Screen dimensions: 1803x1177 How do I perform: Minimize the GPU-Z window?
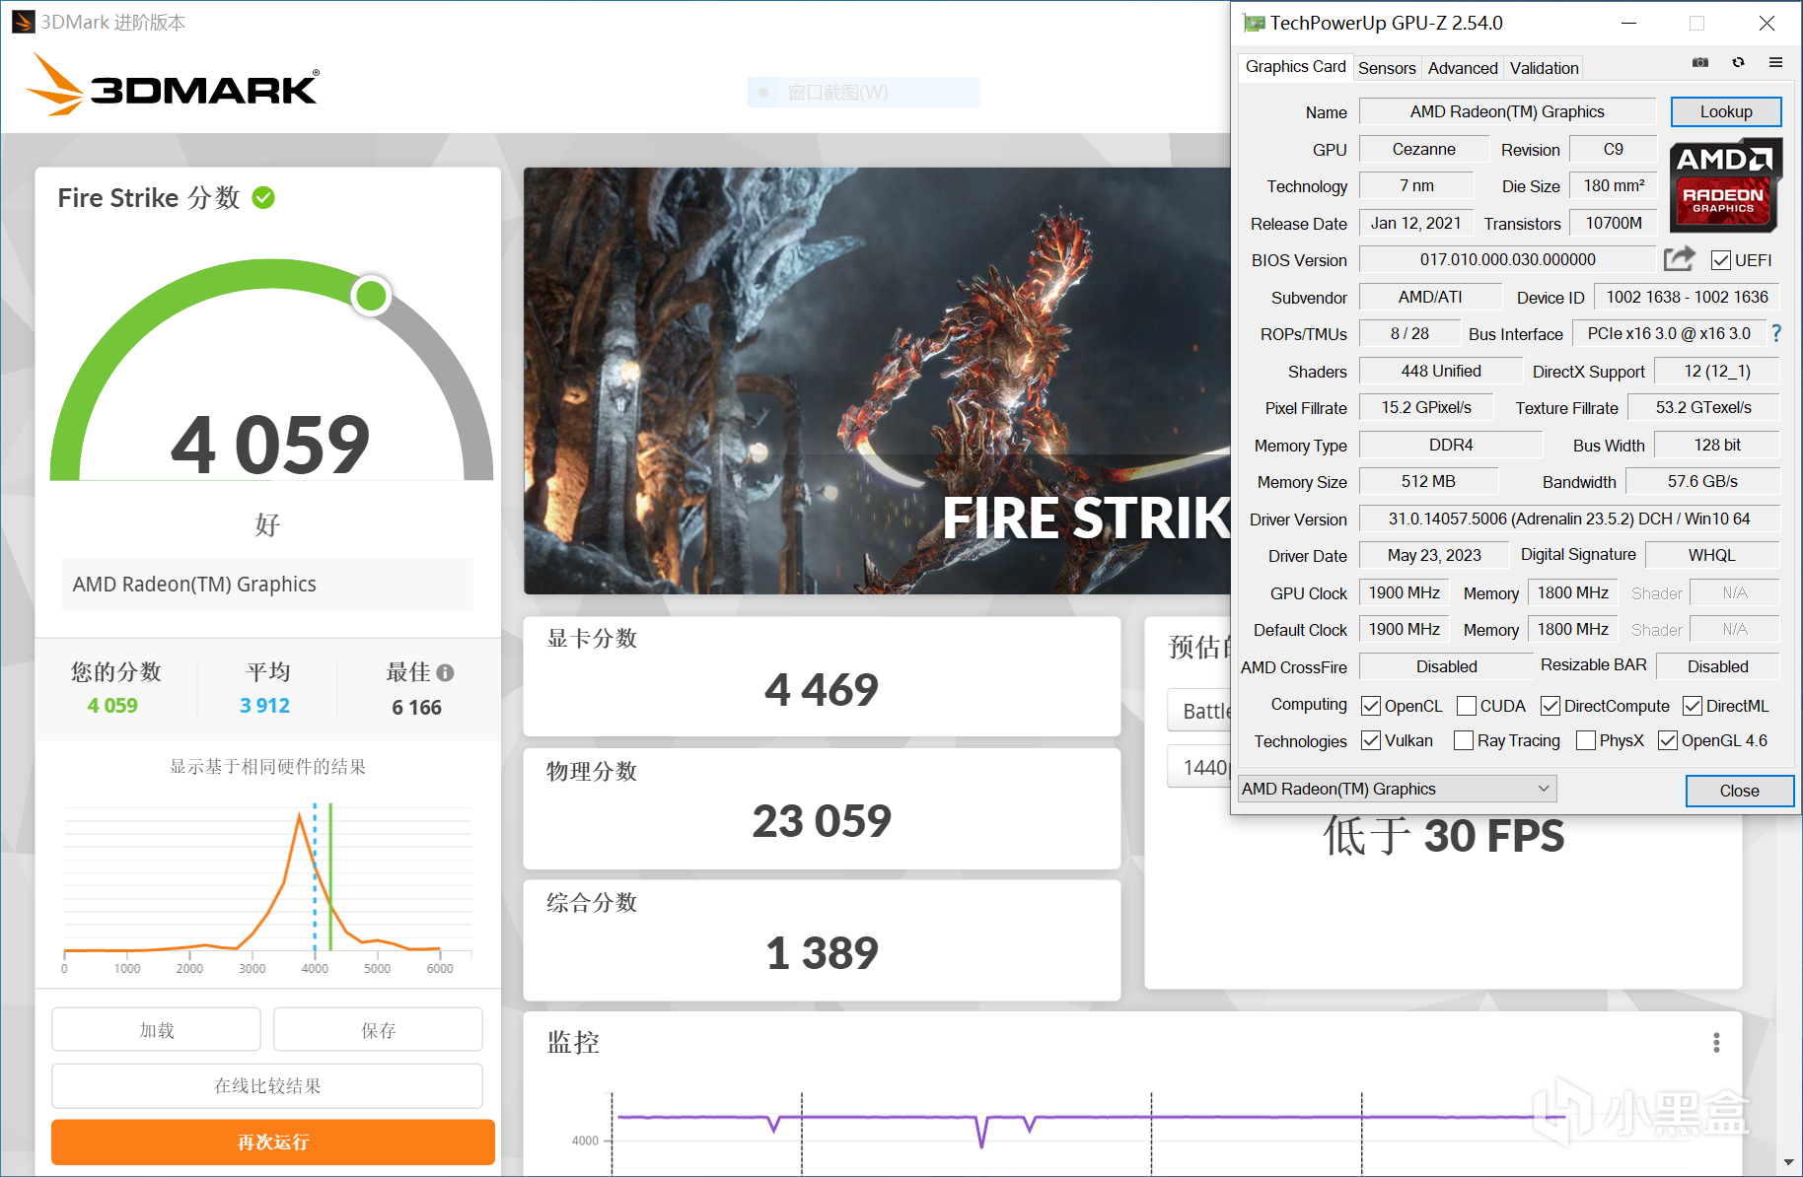(1629, 23)
